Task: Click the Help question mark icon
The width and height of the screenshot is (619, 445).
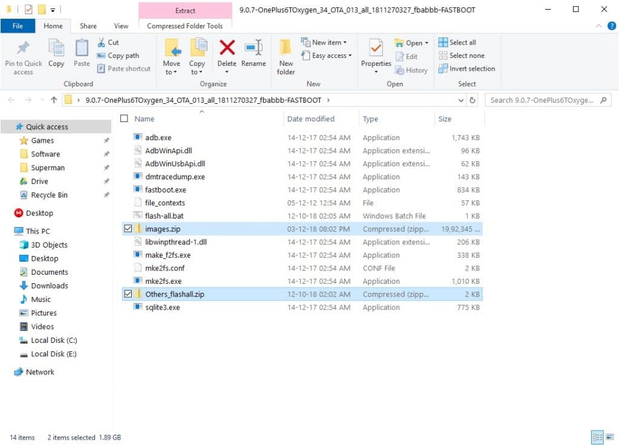Action: point(612,26)
